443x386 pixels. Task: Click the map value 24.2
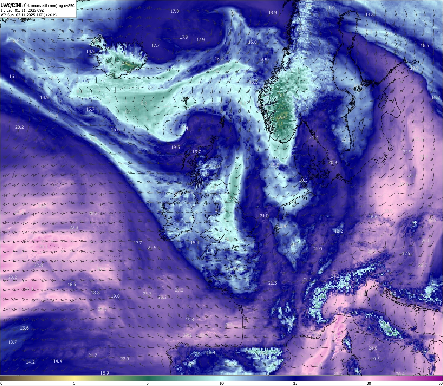pos(335,276)
